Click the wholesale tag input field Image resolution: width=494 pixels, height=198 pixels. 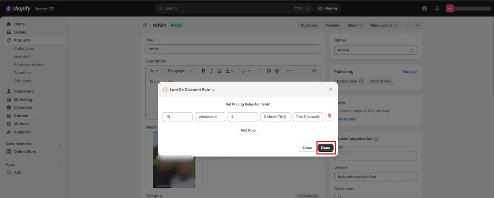(x=210, y=117)
